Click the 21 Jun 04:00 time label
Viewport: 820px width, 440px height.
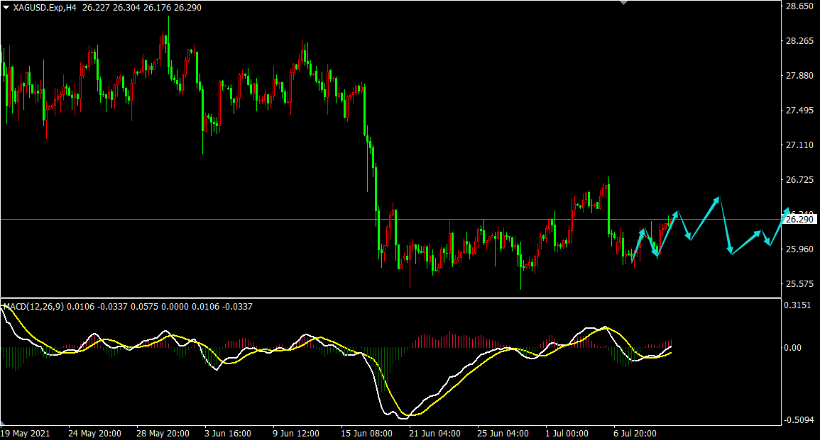(x=434, y=434)
